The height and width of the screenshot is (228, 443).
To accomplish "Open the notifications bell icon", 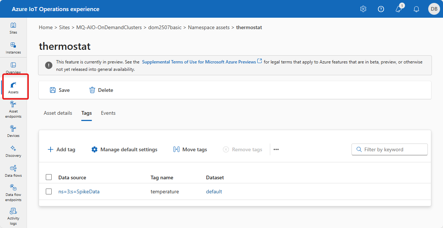I will (416, 9).
